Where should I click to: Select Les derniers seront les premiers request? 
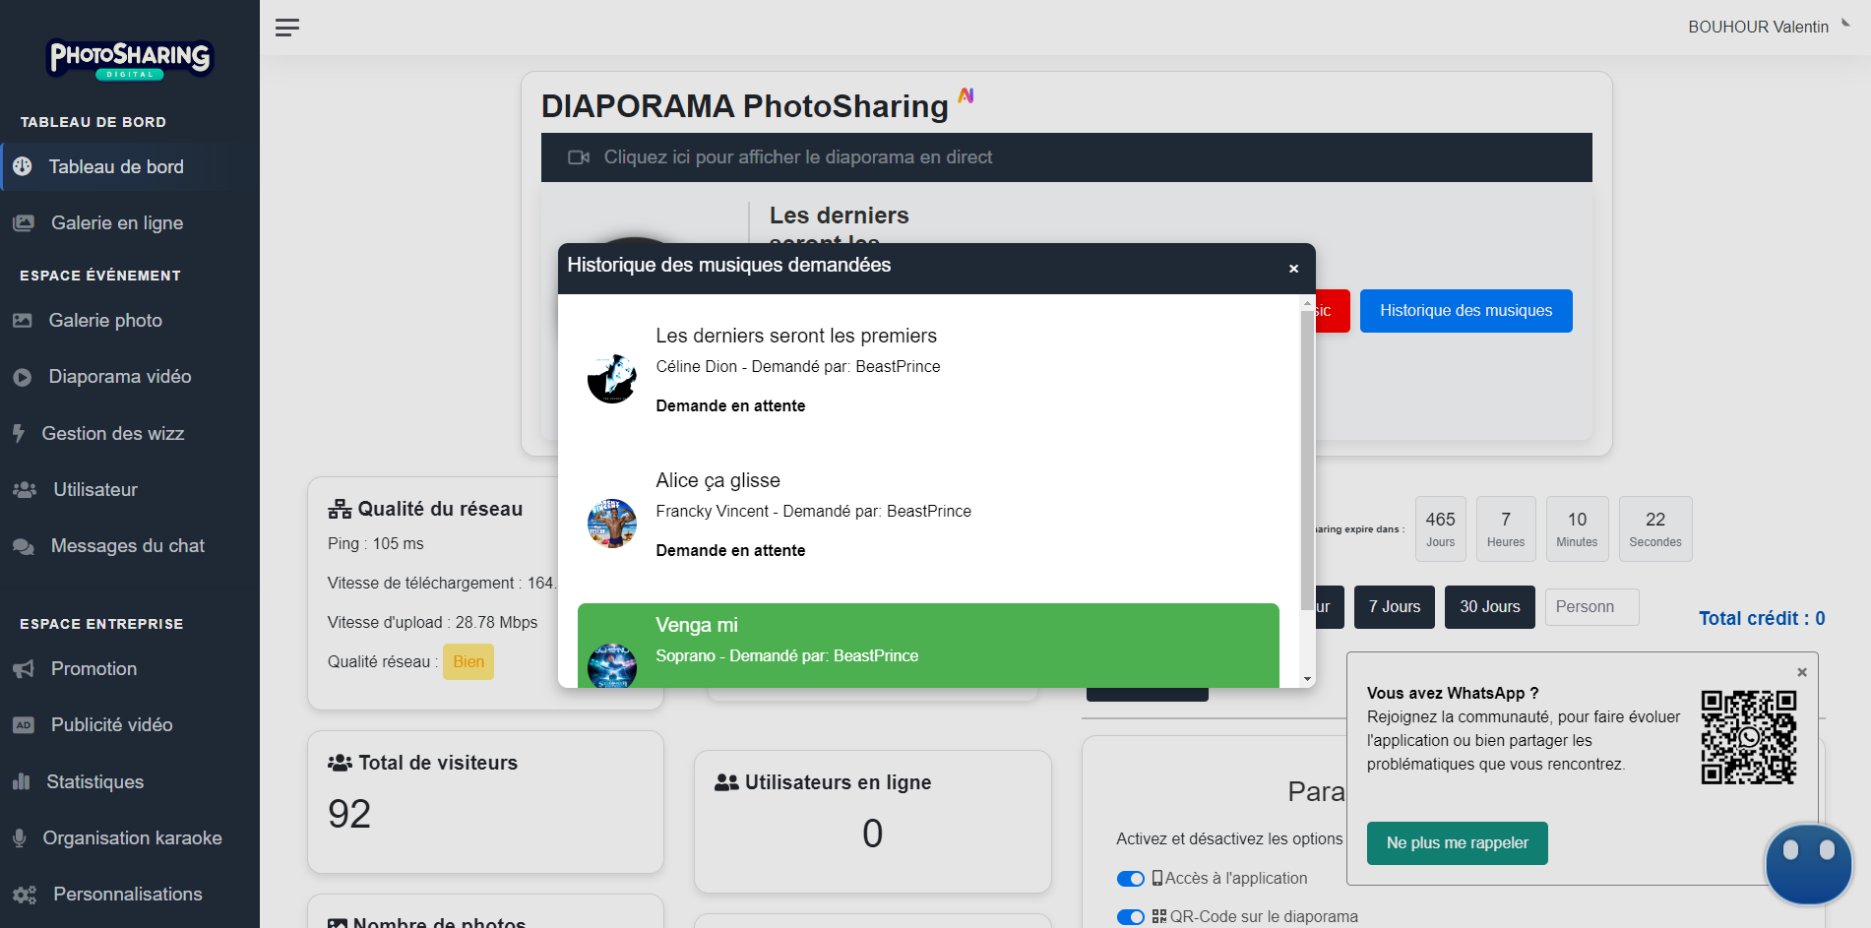[x=928, y=380]
